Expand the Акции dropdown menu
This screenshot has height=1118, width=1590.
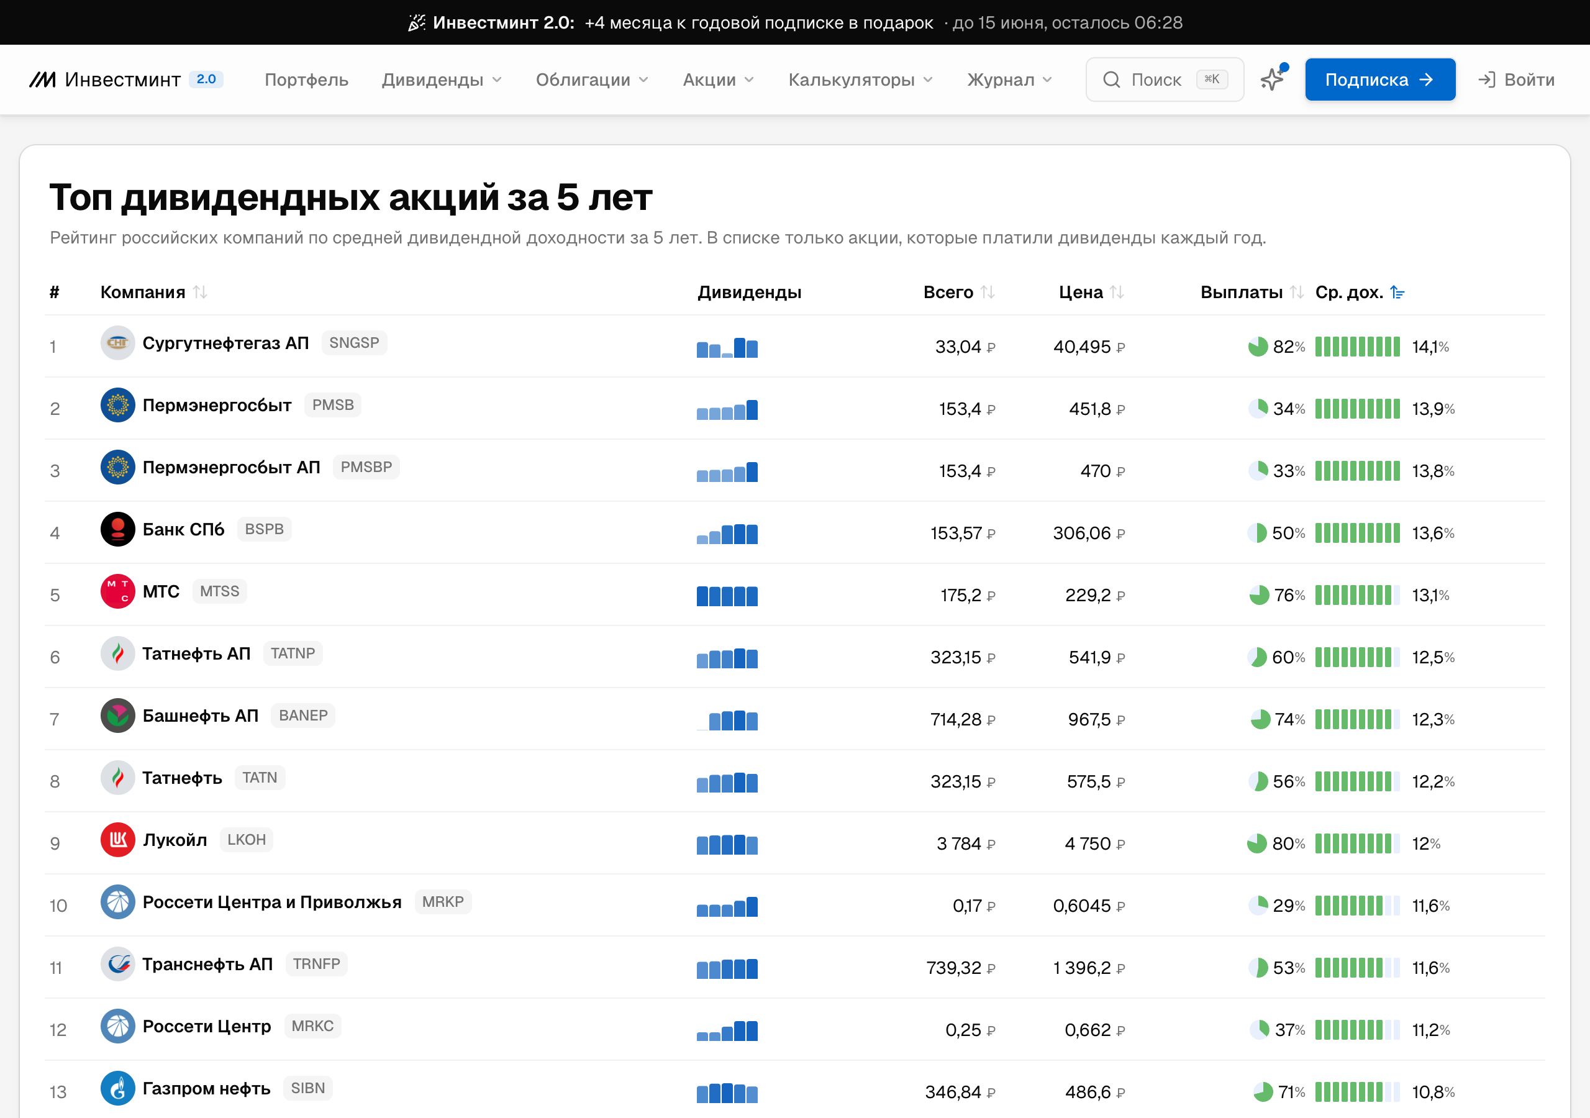718,80
